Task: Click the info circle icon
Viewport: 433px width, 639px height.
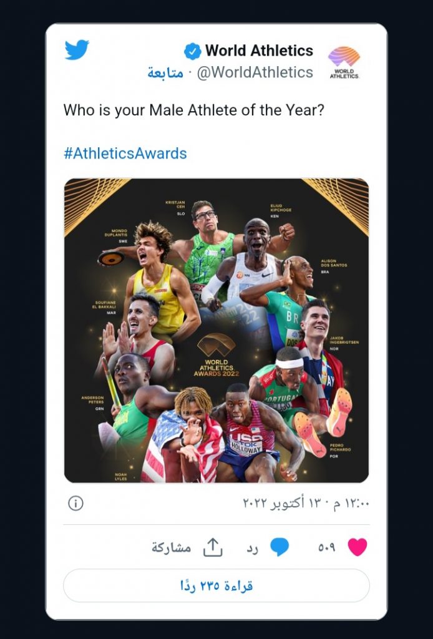Action: click(75, 503)
